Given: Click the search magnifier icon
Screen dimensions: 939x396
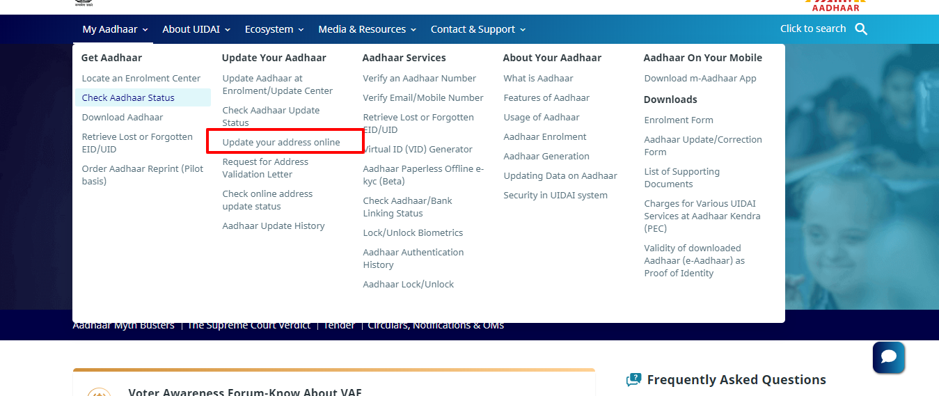Looking at the screenshot, I should tap(861, 29).
